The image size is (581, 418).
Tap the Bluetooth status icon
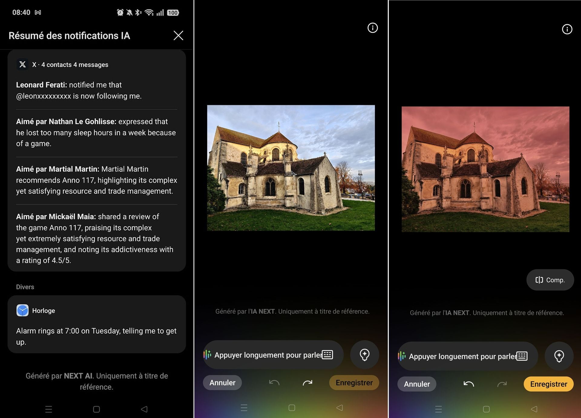(x=138, y=12)
